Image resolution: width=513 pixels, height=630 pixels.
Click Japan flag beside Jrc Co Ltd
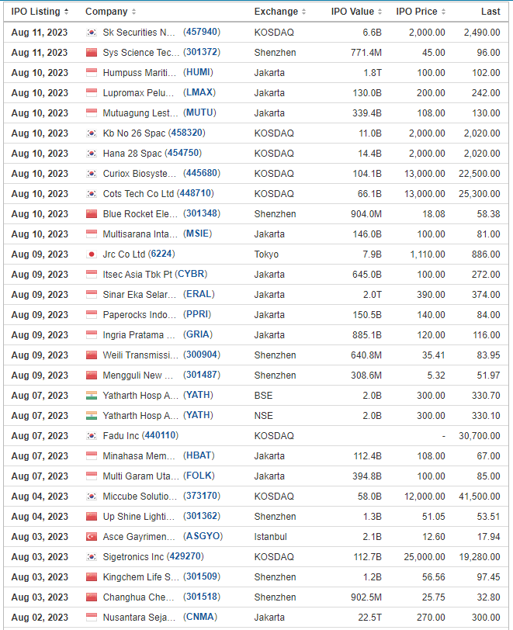coord(92,254)
